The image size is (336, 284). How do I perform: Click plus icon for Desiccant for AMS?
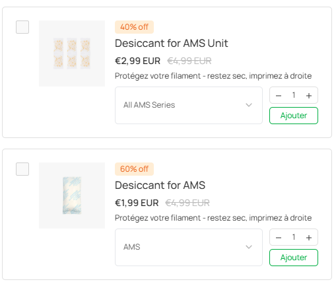[x=309, y=238]
